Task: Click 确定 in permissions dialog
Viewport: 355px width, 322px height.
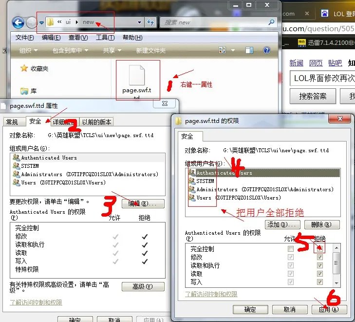Action: coord(250,309)
